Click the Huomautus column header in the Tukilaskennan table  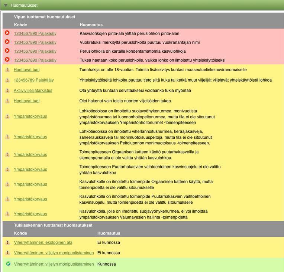(109, 233)
